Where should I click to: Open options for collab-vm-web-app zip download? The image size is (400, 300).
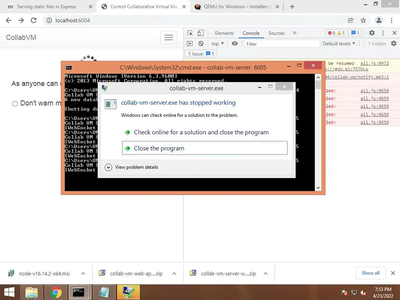pos(174,273)
